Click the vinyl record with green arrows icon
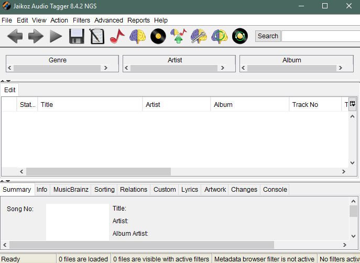 tap(240, 36)
